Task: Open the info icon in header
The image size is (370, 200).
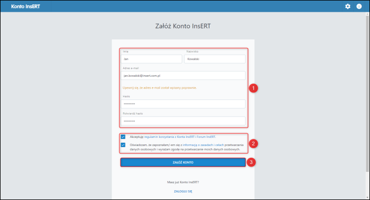Action: click(x=359, y=6)
